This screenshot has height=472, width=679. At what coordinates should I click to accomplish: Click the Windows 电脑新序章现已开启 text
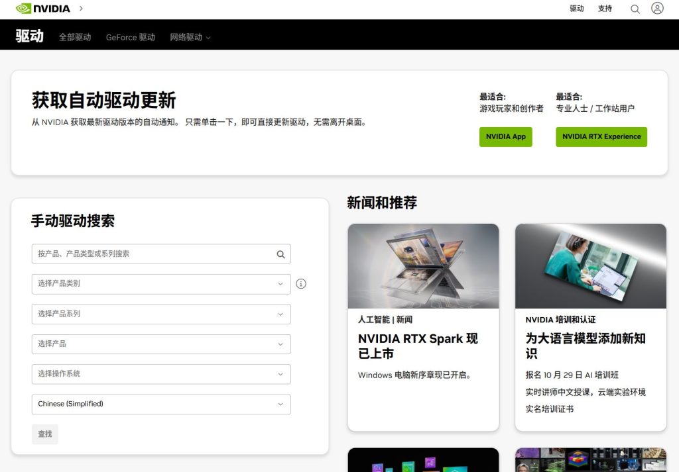414,375
